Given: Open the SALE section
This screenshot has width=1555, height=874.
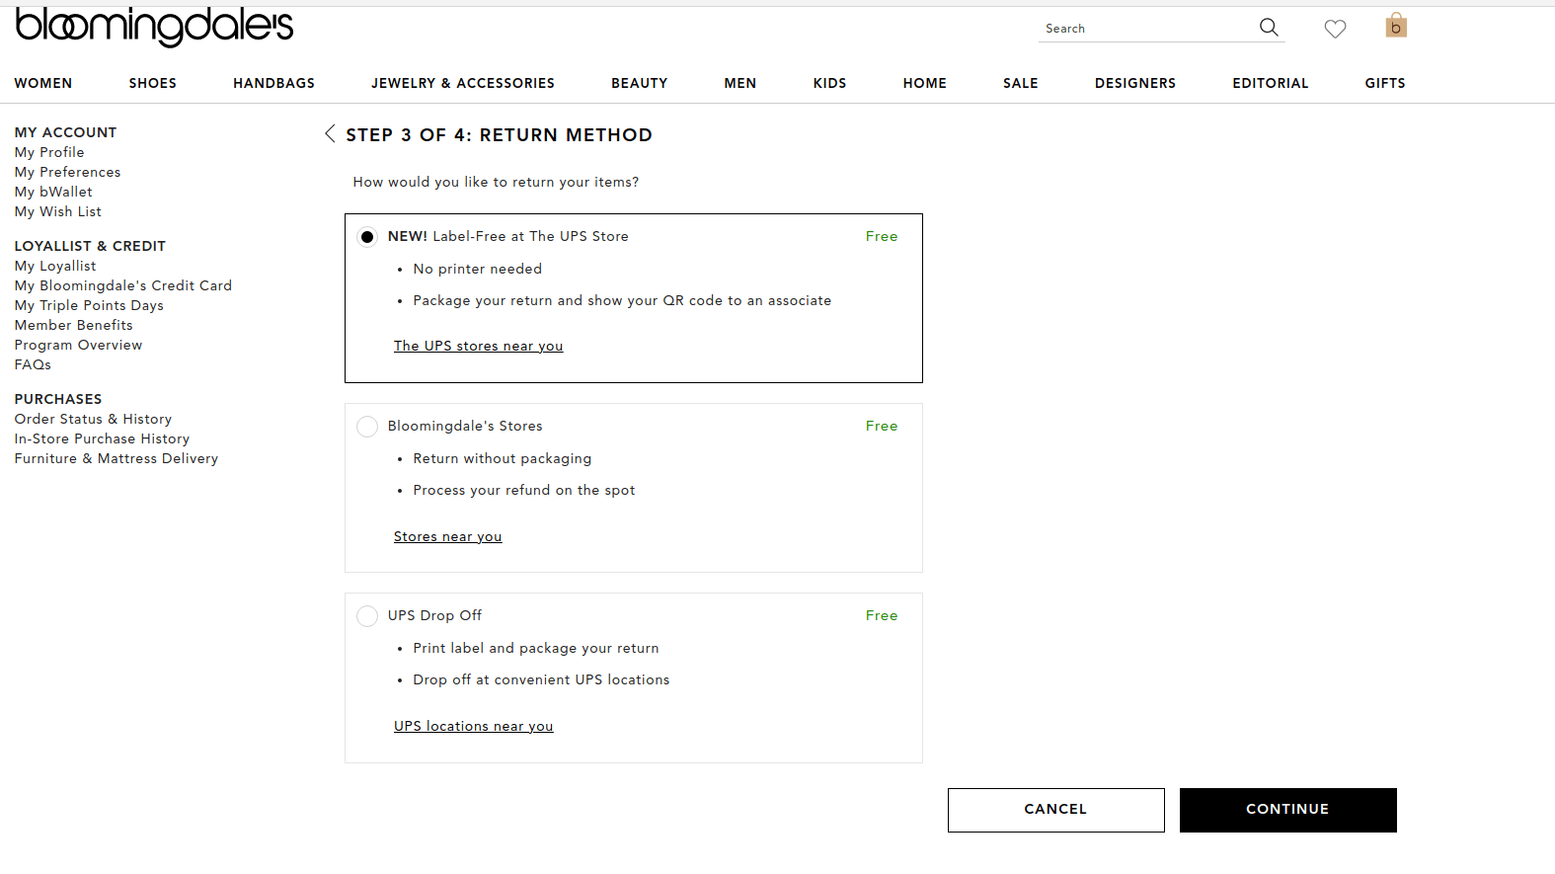Looking at the screenshot, I should [x=1020, y=83].
